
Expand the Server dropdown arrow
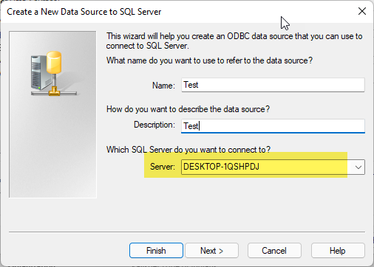pyautogui.click(x=358, y=167)
